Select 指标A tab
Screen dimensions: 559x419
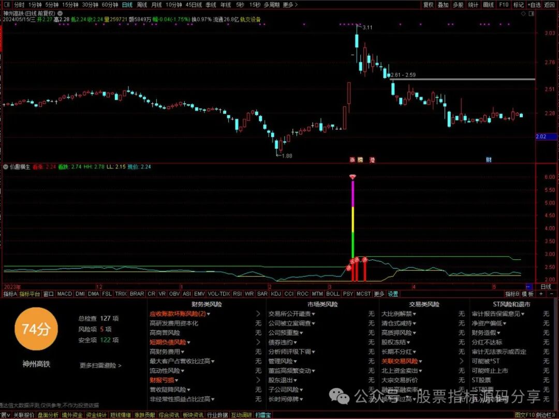10,293
